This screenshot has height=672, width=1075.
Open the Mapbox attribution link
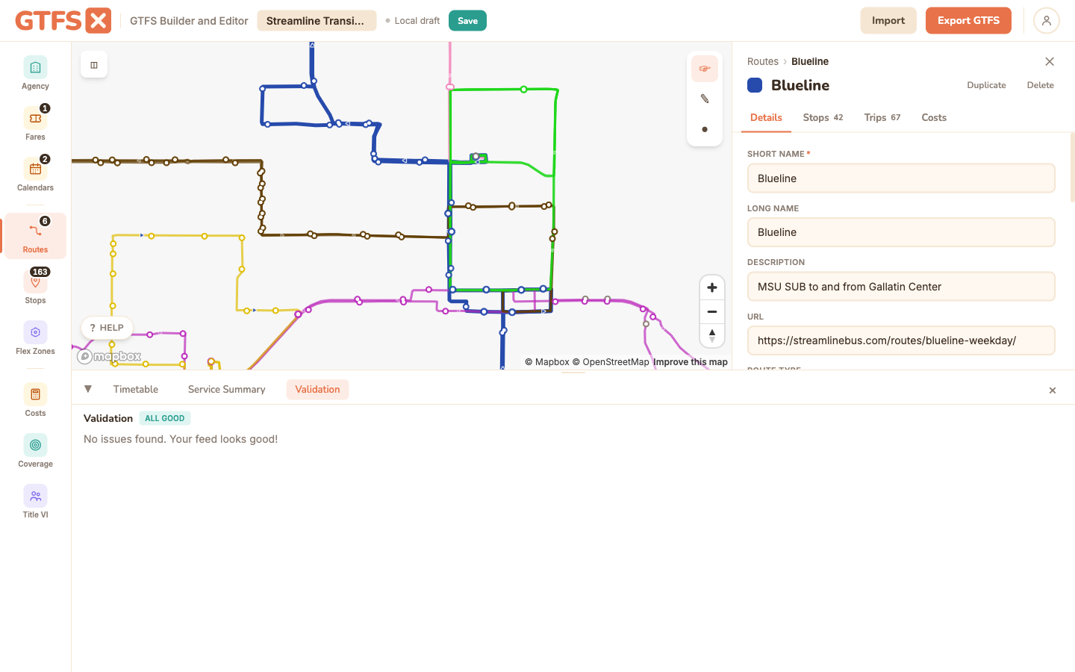click(x=547, y=362)
